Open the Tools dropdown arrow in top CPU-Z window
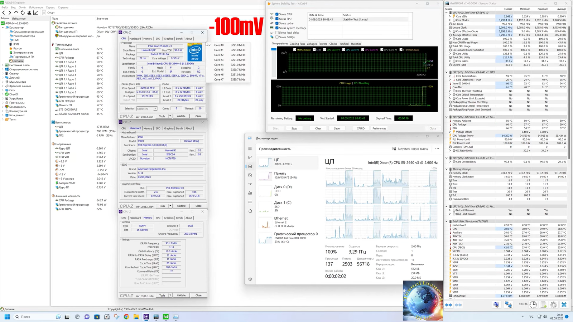The image size is (573, 322). point(170,116)
